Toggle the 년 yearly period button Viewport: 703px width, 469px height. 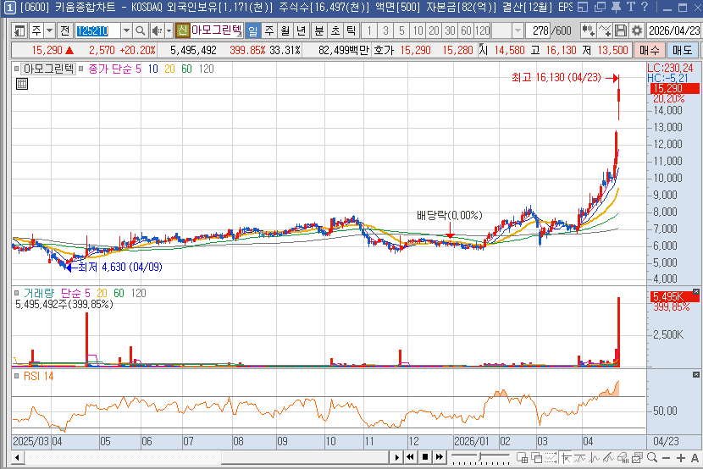pyautogui.click(x=302, y=31)
